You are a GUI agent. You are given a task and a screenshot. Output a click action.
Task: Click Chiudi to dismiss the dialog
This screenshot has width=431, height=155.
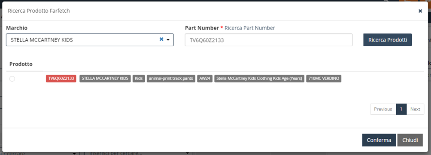click(410, 140)
